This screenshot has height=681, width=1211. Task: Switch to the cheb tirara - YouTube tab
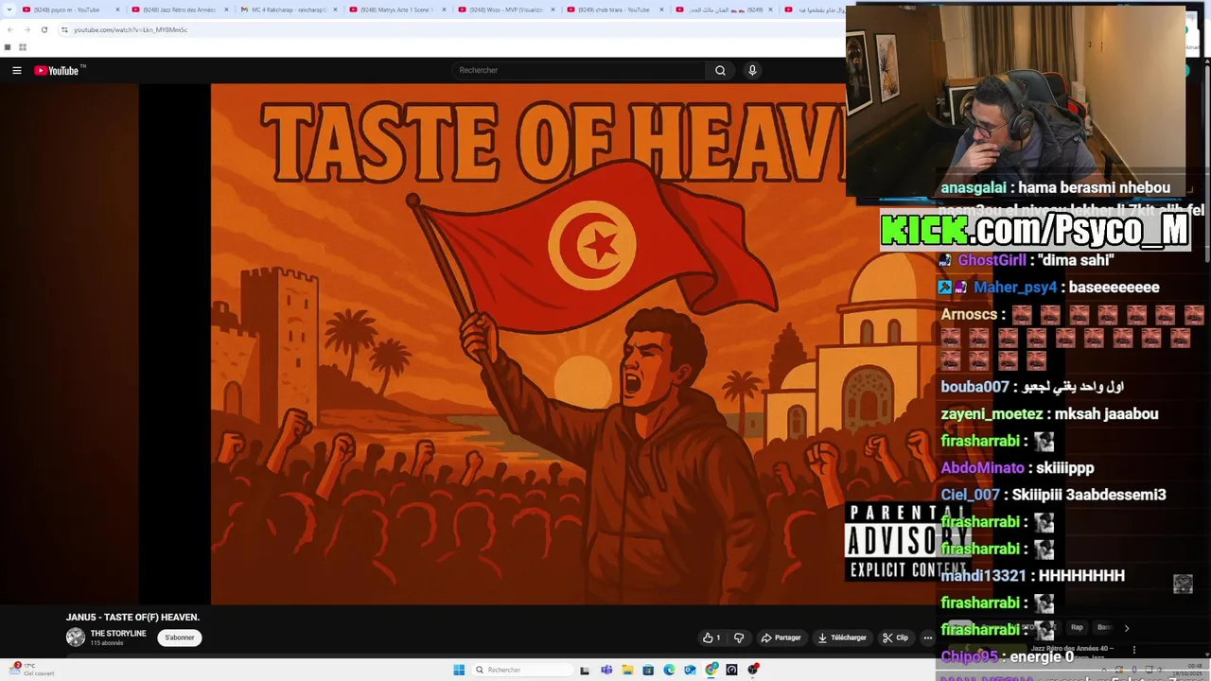pos(614,9)
